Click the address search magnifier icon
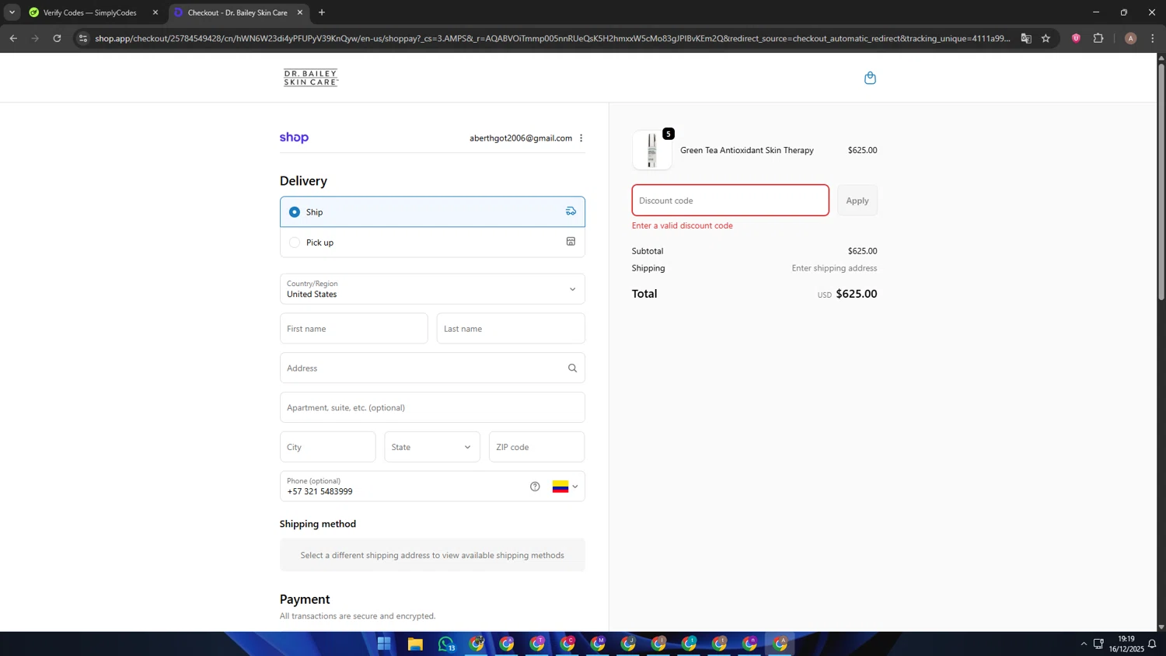This screenshot has width=1166, height=656. pyautogui.click(x=572, y=368)
